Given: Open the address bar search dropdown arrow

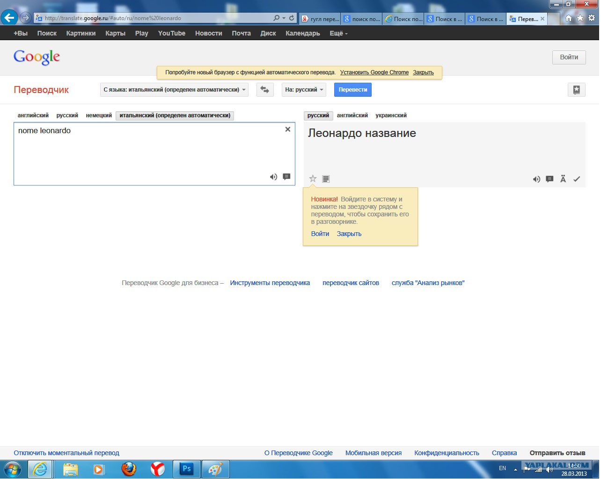Looking at the screenshot, I should click(x=284, y=18).
